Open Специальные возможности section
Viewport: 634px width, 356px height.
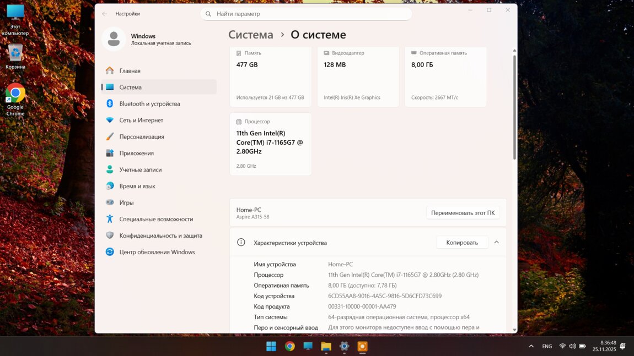[156, 219]
